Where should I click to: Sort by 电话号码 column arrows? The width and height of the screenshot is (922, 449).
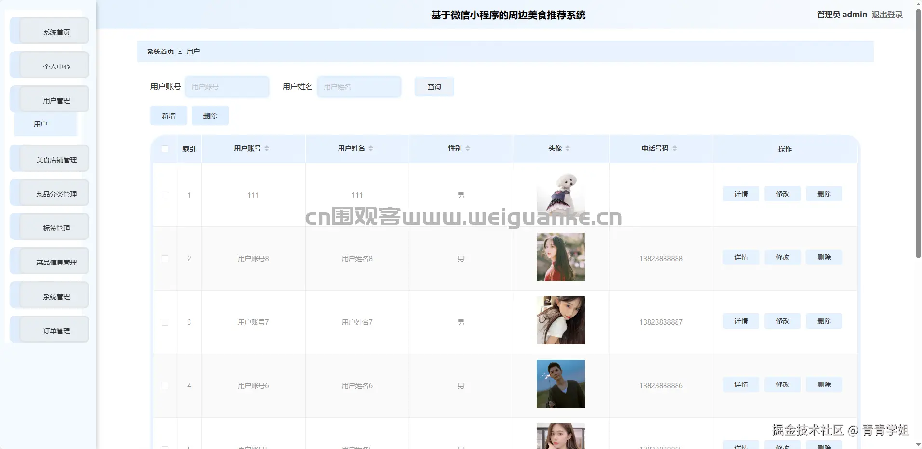coord(675,148)
